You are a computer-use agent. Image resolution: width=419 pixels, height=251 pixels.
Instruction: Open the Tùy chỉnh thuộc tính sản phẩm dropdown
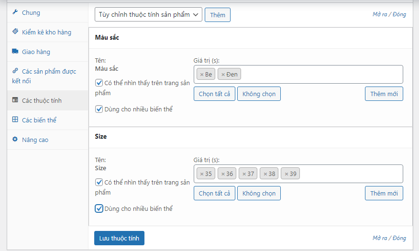(148, 15)
